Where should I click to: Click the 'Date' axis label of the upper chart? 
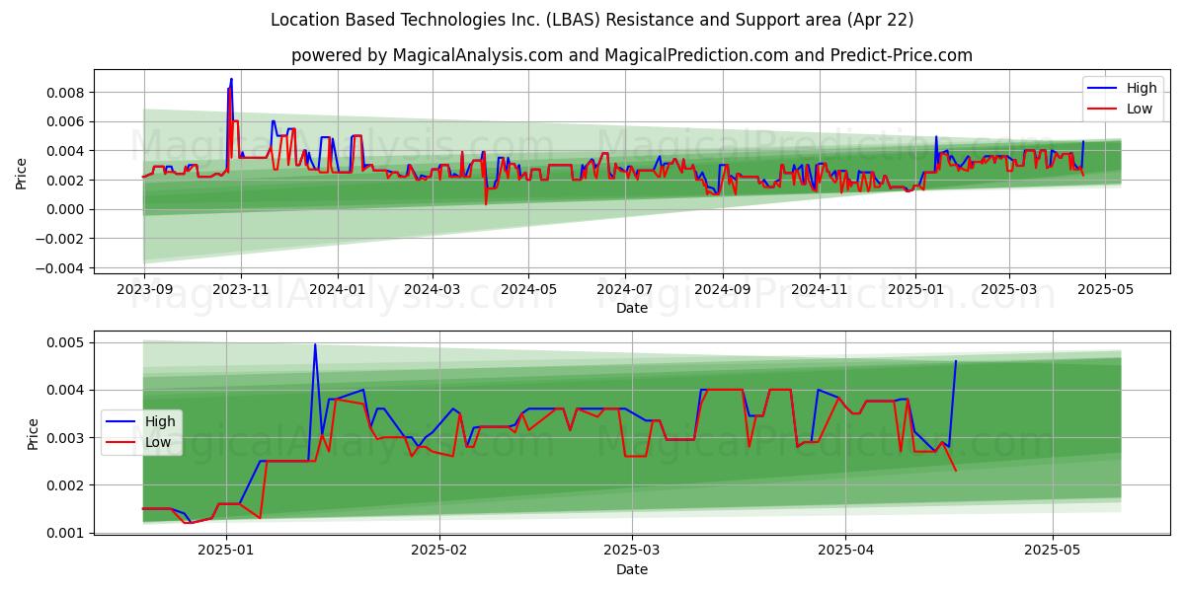click(631, 308)
